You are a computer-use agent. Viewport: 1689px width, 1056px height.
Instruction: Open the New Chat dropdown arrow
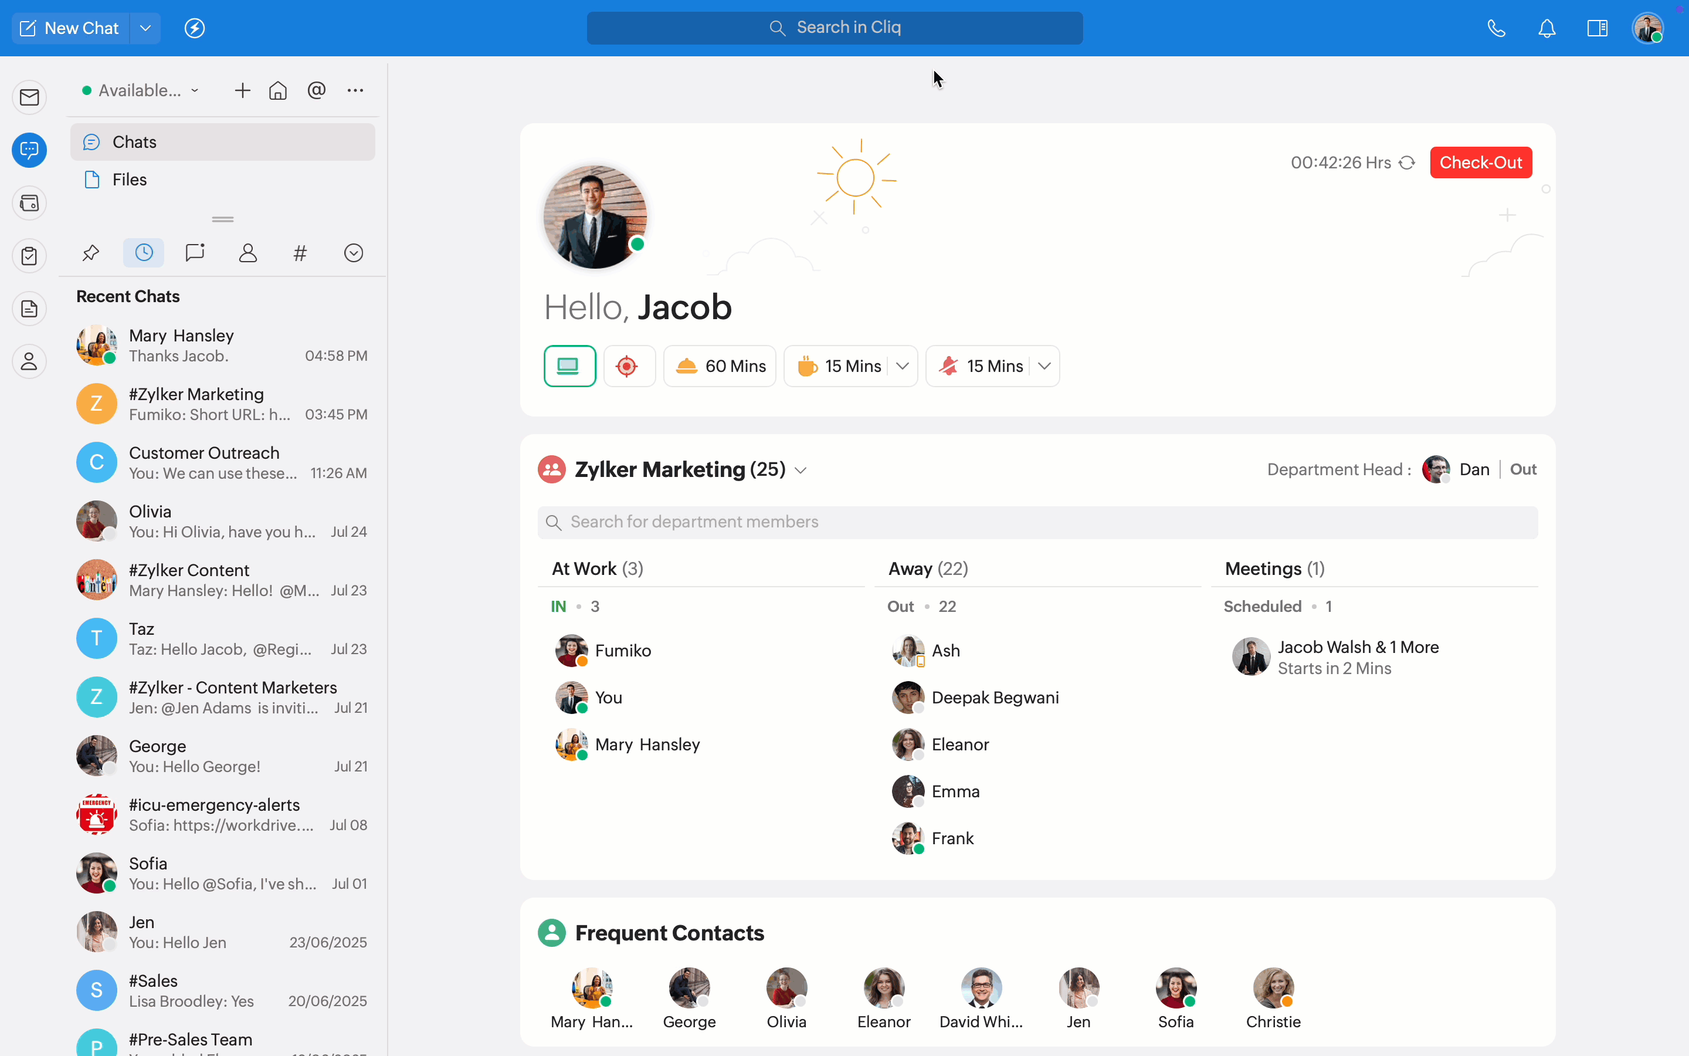pyautogui.click(x=145, y=28)
